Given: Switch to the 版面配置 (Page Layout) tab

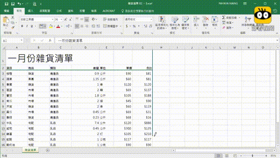Looking at the screenshot, I should (45, 11).
